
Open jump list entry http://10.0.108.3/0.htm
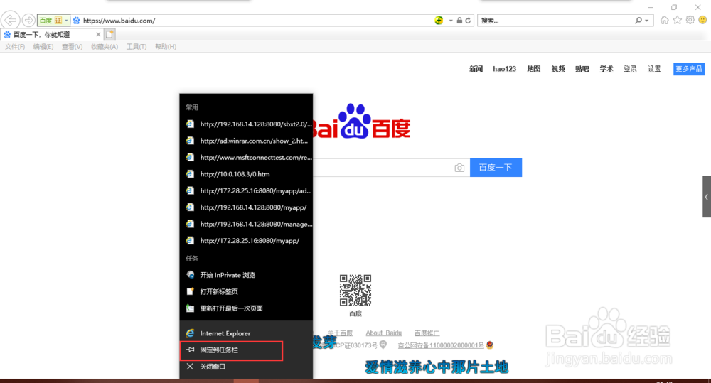coord(246,174)
